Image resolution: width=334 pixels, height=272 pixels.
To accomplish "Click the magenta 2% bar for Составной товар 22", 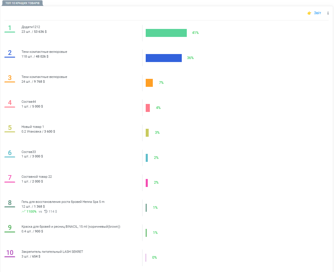I will point(147,183).
